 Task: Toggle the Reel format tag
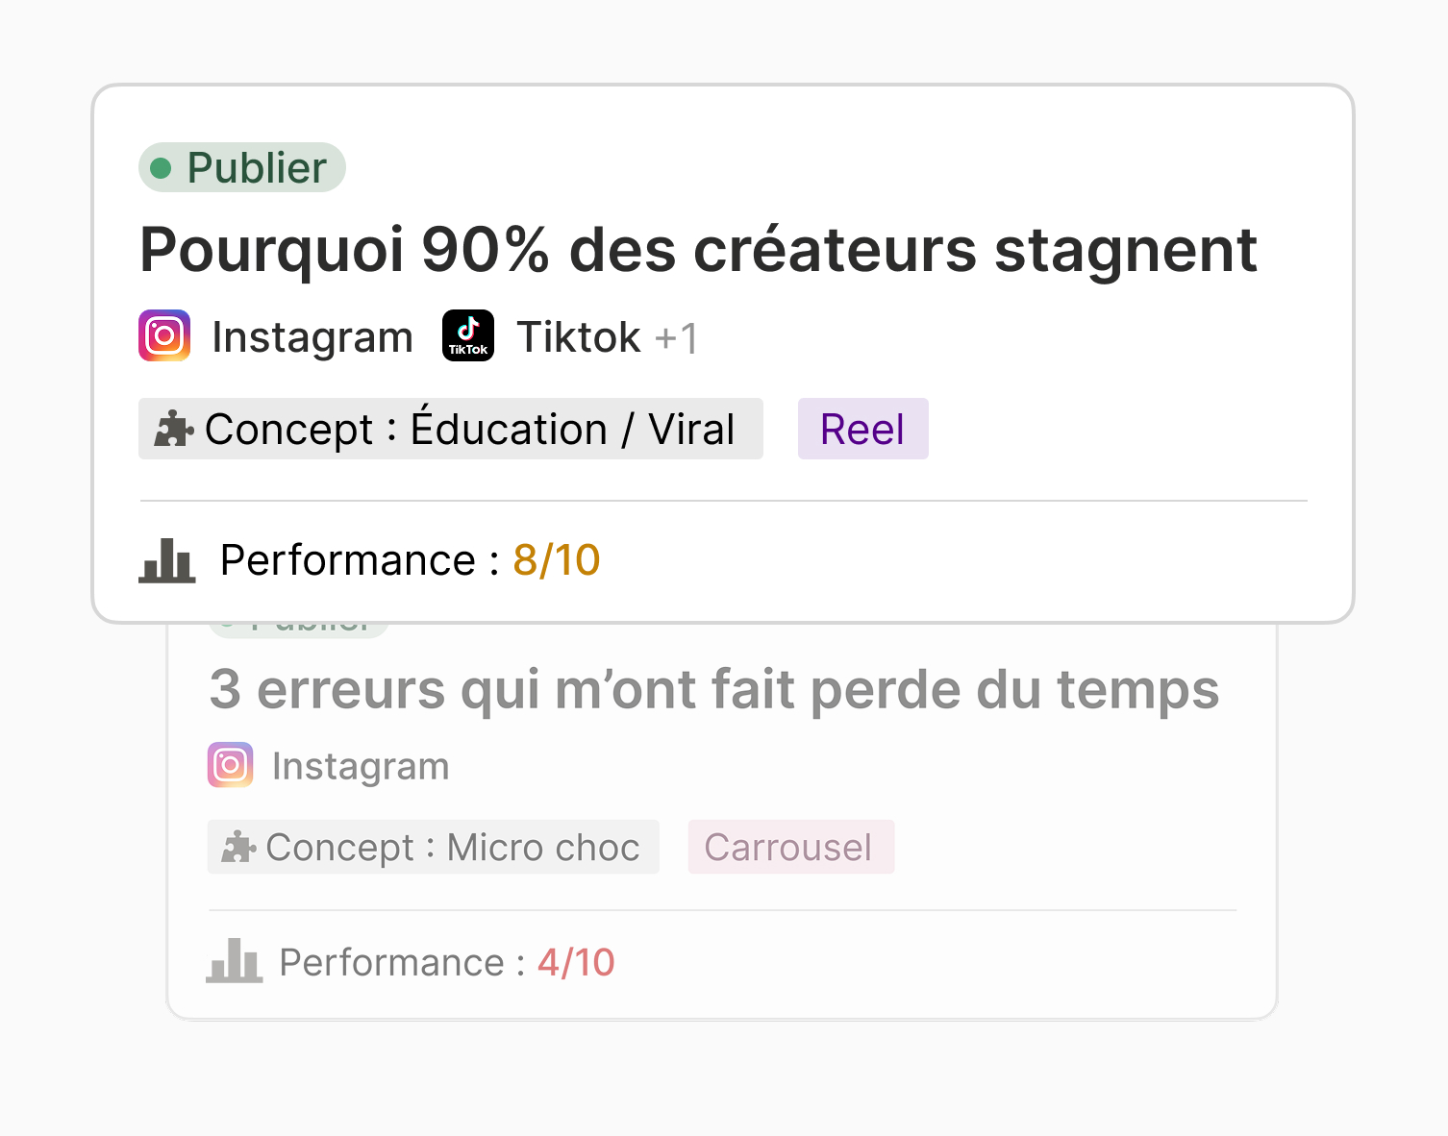(x=862, y=429)
